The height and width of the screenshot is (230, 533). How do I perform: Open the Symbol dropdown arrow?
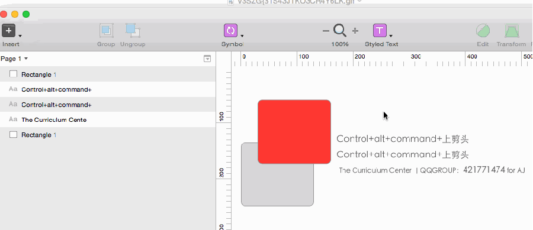pos(242,35)
